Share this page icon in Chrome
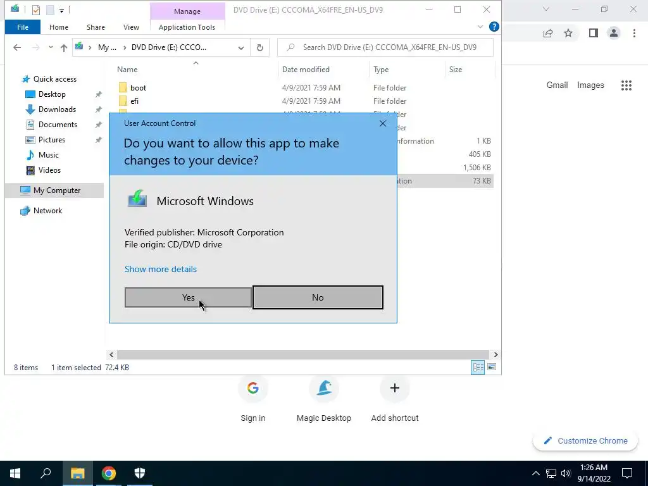The width and height of the screenshot is (648, 486). pos(548,33)
